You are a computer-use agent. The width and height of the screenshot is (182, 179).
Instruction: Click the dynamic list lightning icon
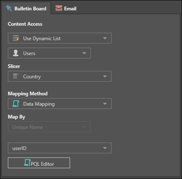point(16,38)
